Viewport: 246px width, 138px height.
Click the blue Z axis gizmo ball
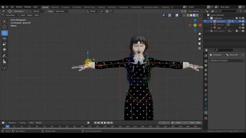195,20
